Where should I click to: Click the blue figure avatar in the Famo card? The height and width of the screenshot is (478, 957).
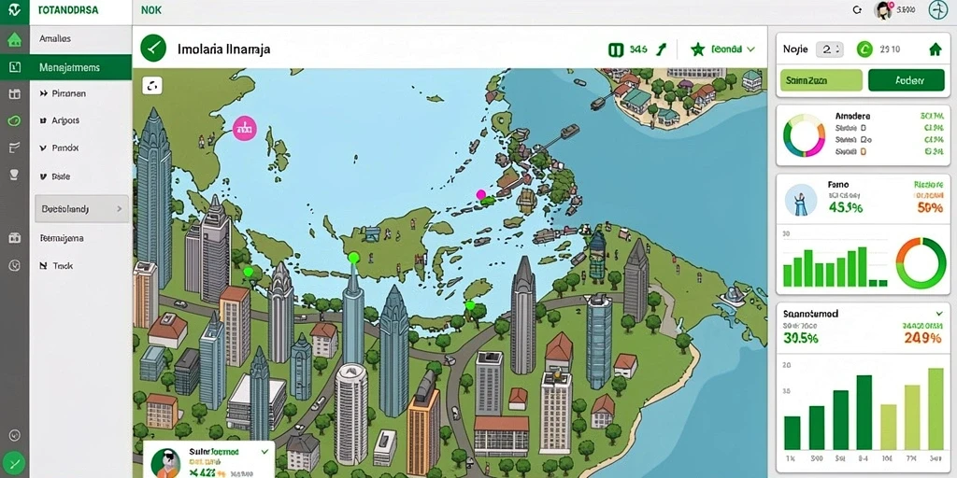click(x=801, y=200)
